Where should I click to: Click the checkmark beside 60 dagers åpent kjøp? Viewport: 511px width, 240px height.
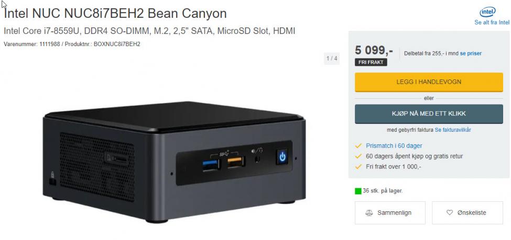click(x=358, y=156)
